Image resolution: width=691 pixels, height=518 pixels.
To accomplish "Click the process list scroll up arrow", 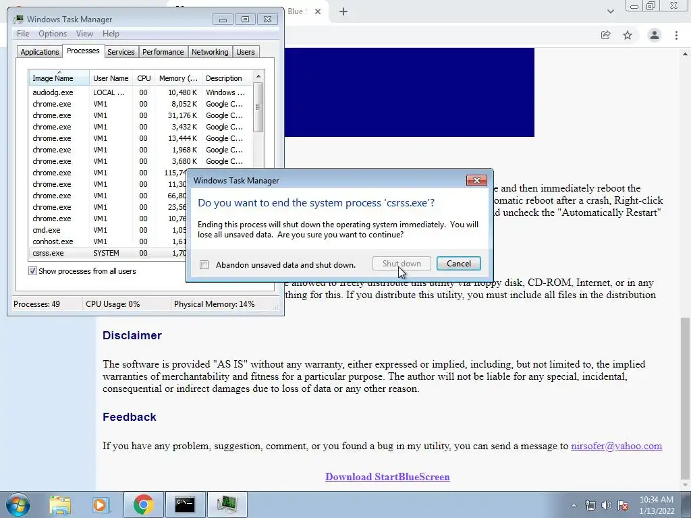I will click(258, 76).
